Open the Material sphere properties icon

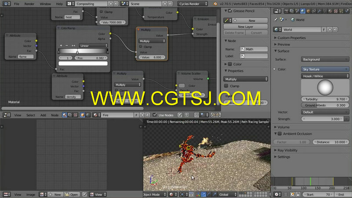pyautogui.click(x=330, y=11)
